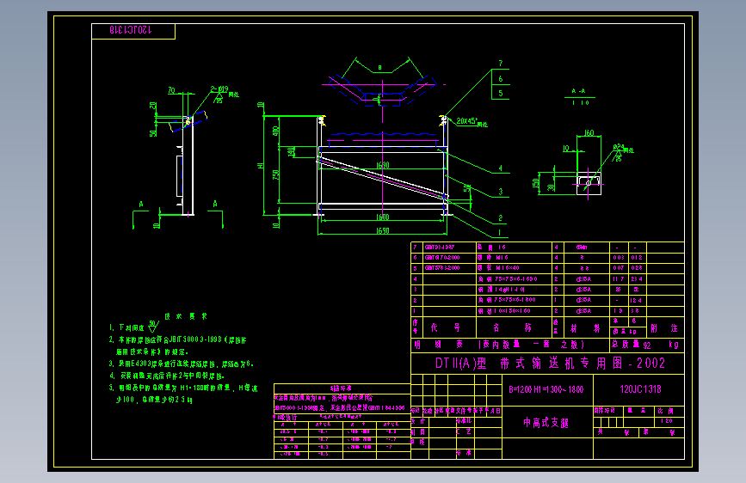Select the 160 dimension on section A-A
The image size is (746, 483).
click(x=589, y=133)
